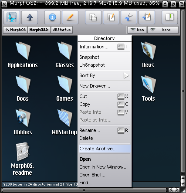Click status bar text showing 9288 bytes

(41, 184)
